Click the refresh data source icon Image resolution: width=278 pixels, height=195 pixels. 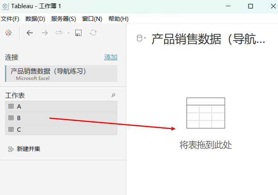93,33
